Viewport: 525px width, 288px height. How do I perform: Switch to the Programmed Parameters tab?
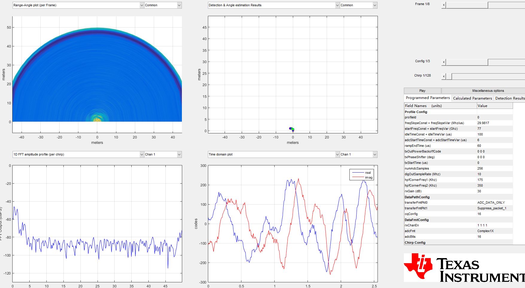coord(427,98)
